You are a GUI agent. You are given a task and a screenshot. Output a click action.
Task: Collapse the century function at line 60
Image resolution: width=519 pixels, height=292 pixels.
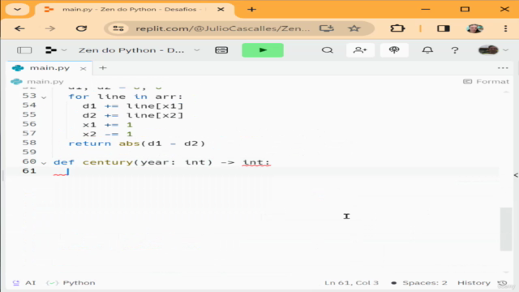tap(44, 163)
